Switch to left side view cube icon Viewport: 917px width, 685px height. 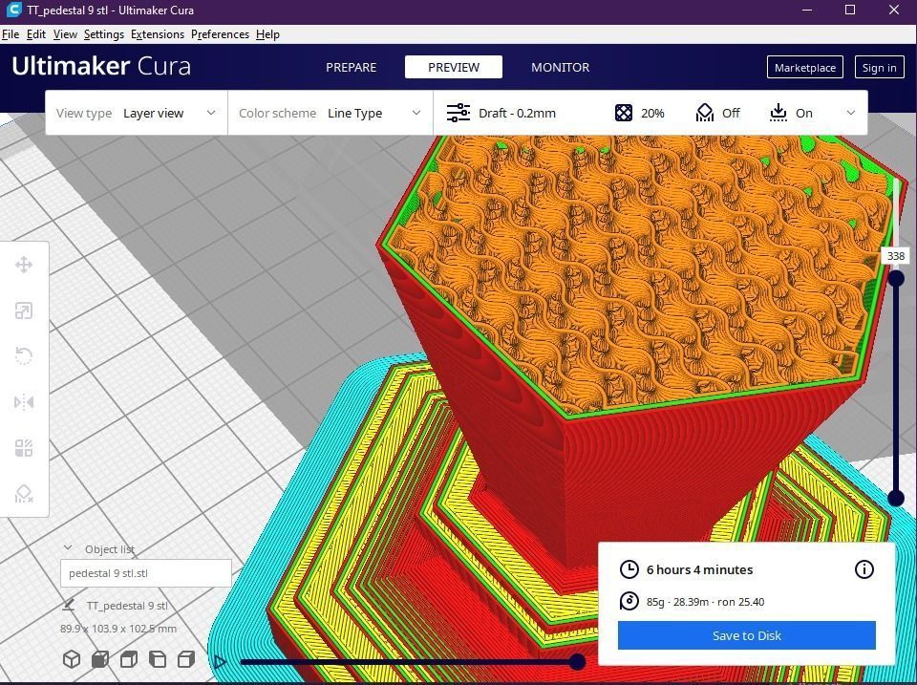tap(158, 659)
